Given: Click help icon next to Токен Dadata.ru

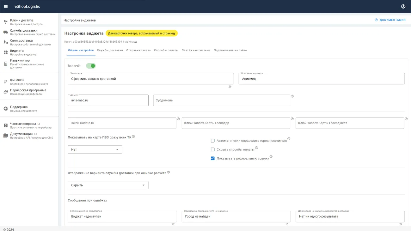Looking at the screenshot, I should tap(178, 119).
